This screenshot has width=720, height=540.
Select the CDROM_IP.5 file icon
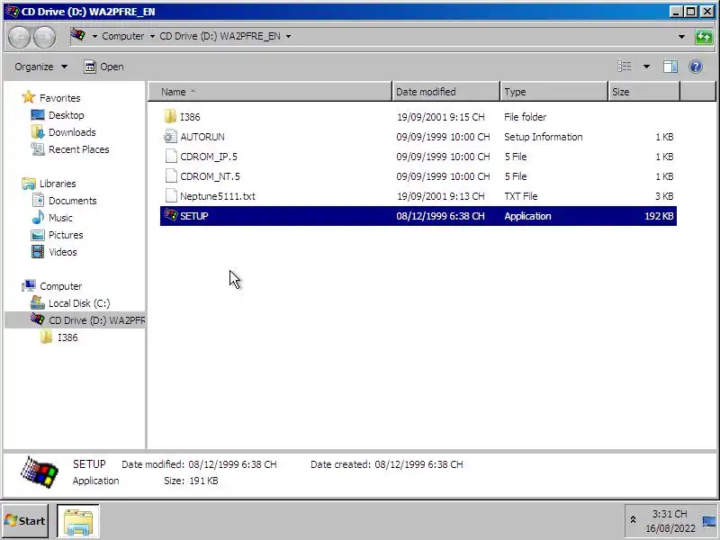coord(171,156)
